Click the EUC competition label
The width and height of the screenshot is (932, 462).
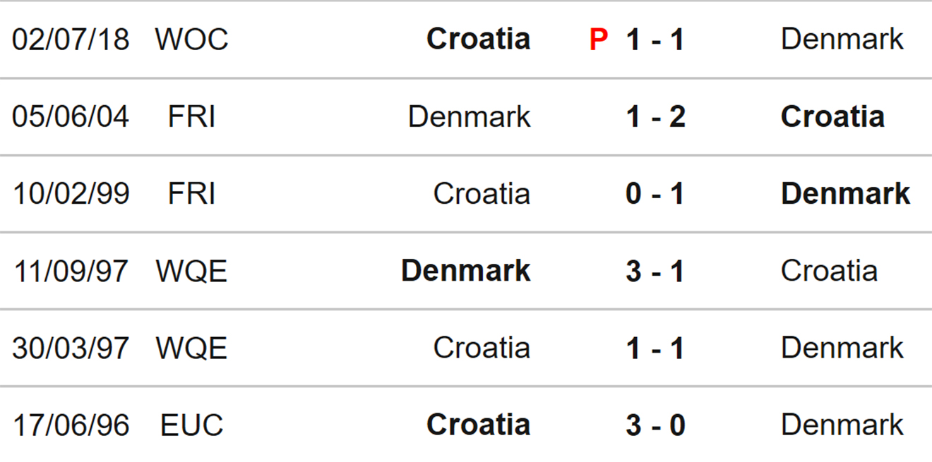tap(192, 425)
